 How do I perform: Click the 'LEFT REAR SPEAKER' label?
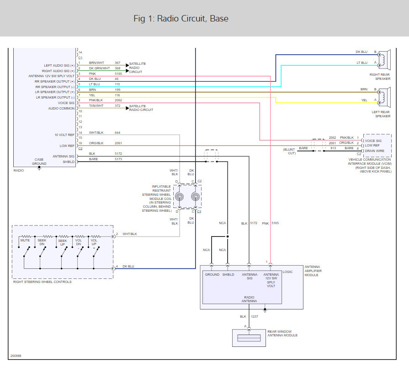[x=381, y=114]
